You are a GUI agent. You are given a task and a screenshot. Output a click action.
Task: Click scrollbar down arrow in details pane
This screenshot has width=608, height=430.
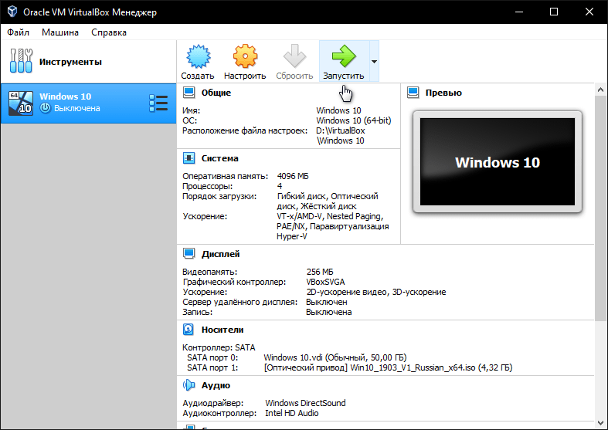coord(600,422)
